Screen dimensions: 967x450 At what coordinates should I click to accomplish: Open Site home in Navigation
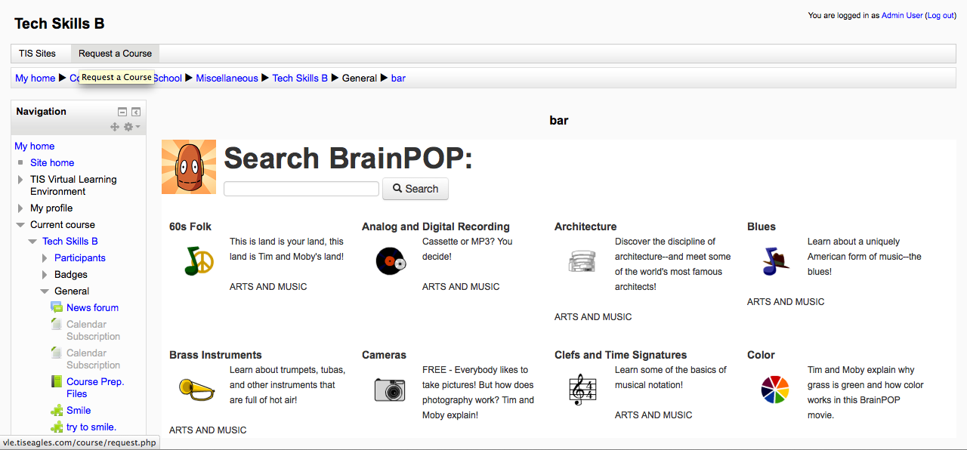(x=52, y=162)
